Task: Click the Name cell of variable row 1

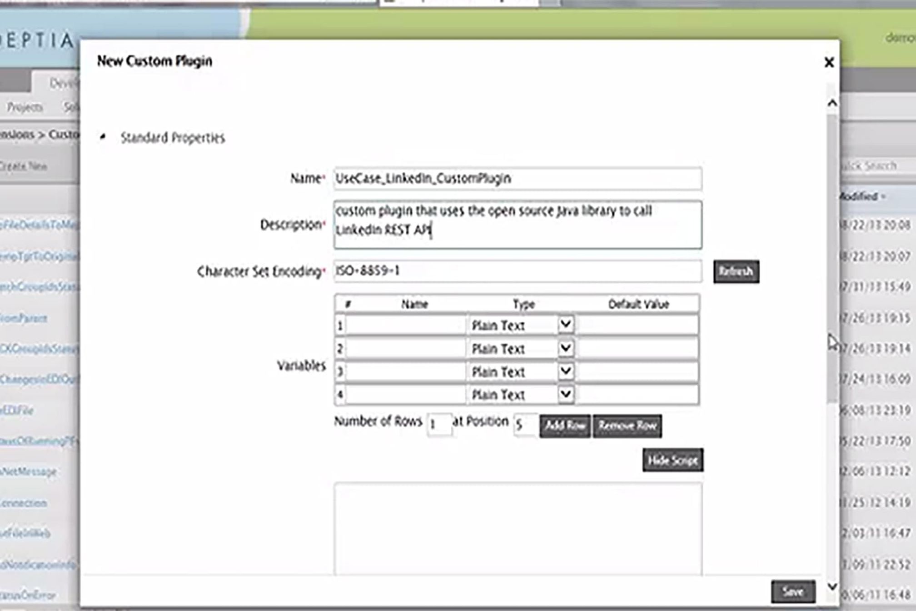Action: coord(405,326)
